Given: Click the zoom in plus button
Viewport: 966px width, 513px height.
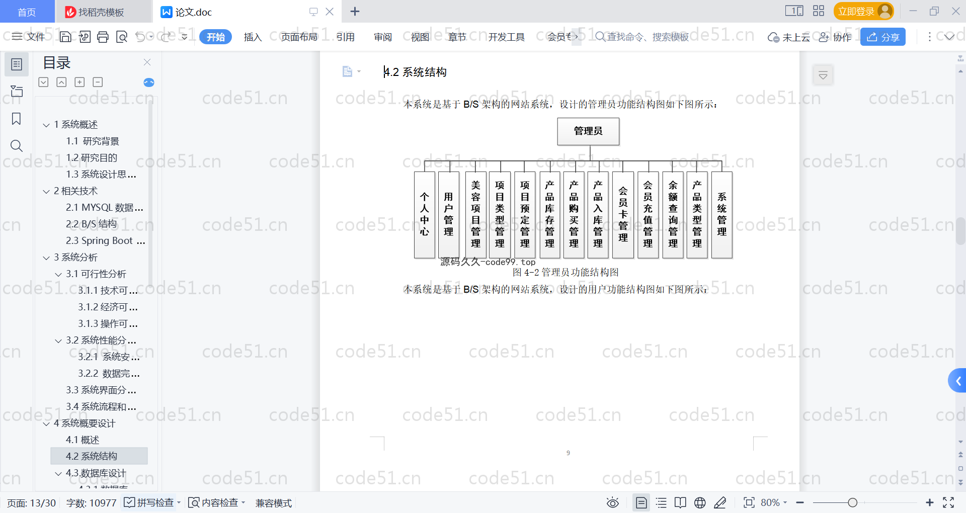Looking at the screenshot, I should (929, 502).
